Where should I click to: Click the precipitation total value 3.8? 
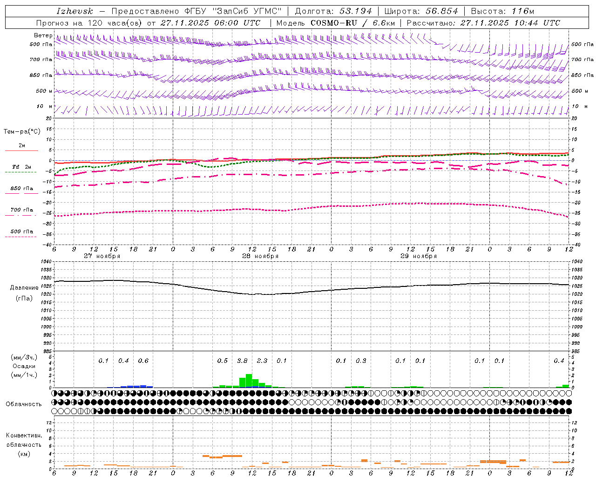(x=242, y=361)
